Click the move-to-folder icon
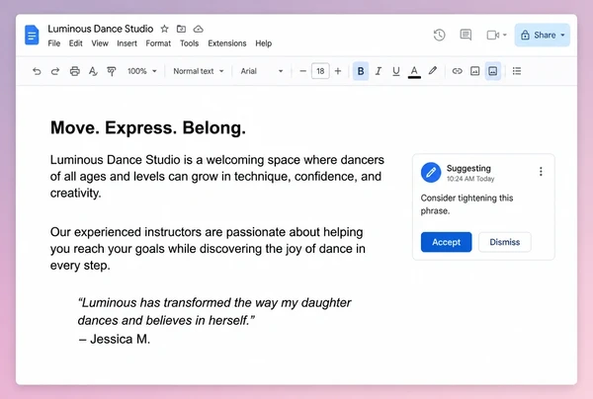The image size is (593, 399). [181, 29]
